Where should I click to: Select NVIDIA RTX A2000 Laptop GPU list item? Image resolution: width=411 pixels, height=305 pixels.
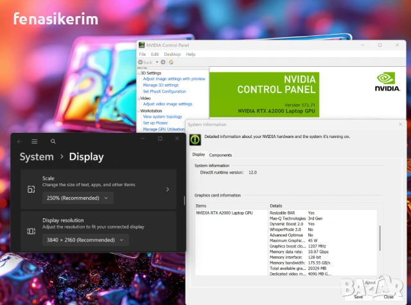tap(224, 213)
